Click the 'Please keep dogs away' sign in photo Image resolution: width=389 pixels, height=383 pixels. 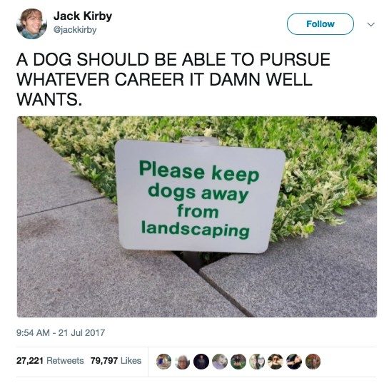coord(200,197)
